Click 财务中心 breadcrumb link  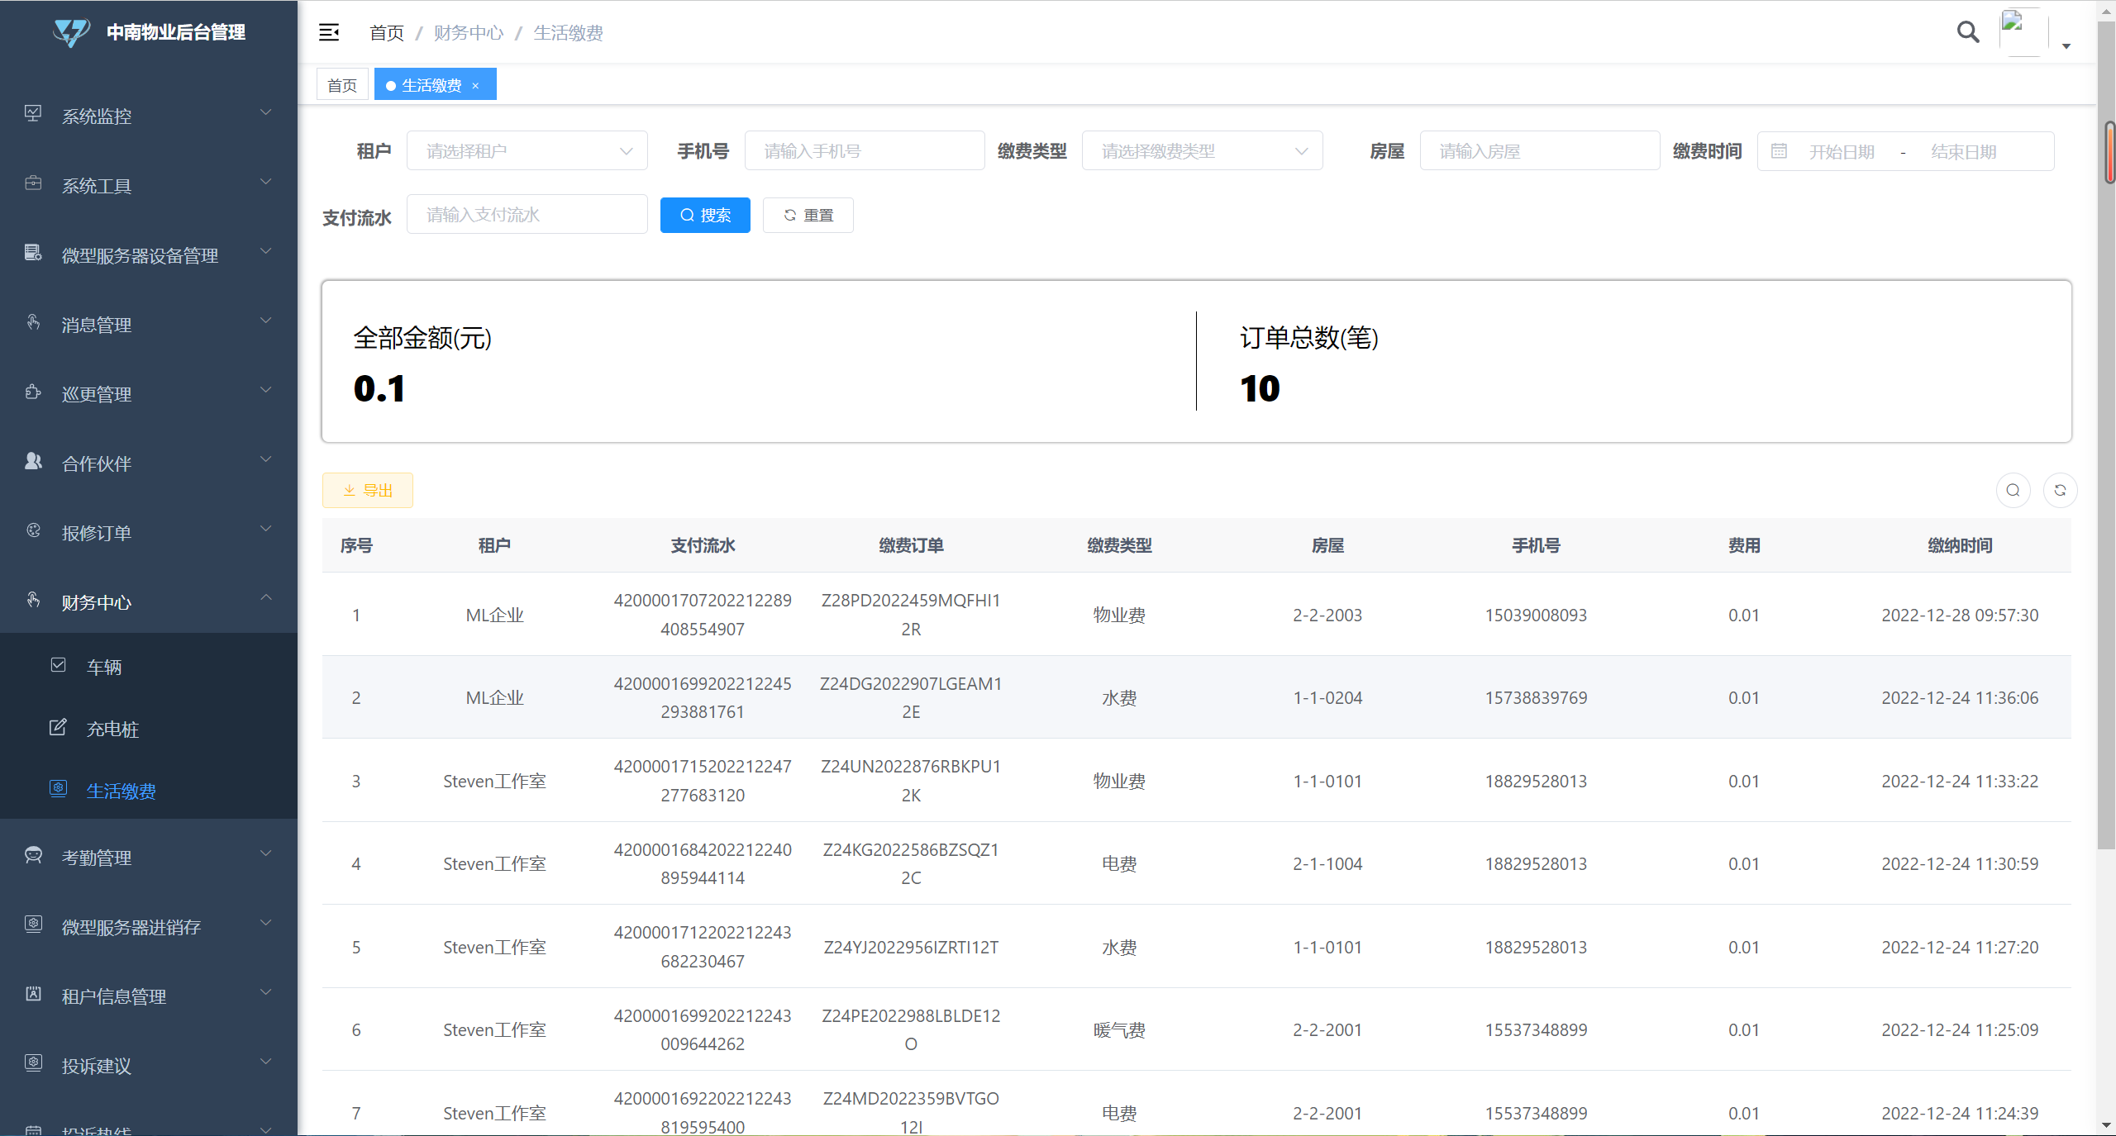coord(468,32)
